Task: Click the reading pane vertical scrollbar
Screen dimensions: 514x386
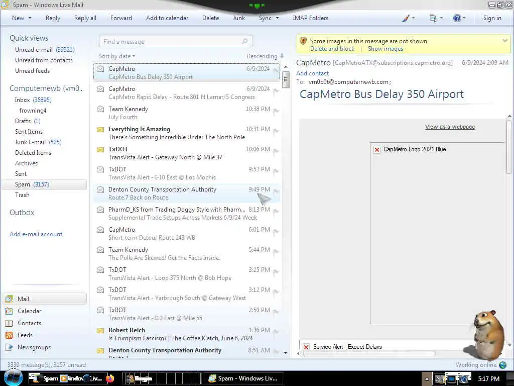Action: 509,147
